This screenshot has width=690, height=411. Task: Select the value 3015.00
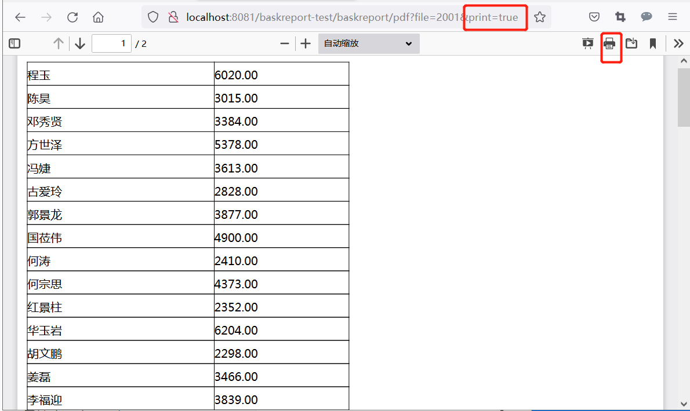click(x=237, y=98)
